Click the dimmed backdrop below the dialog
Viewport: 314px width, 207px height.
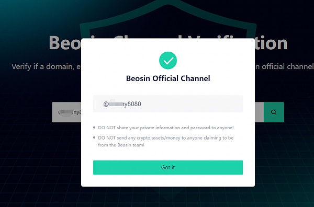tap(168, 197)
